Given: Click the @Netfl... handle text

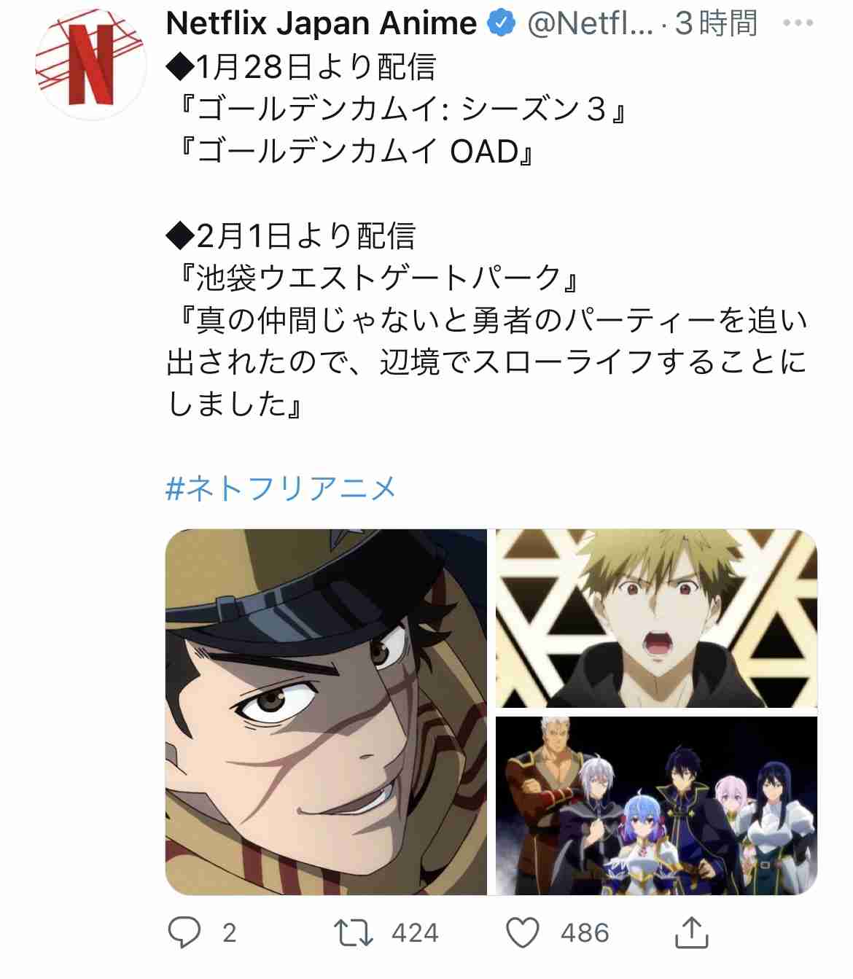Looking at the screenshot, I should coord(590,24).
